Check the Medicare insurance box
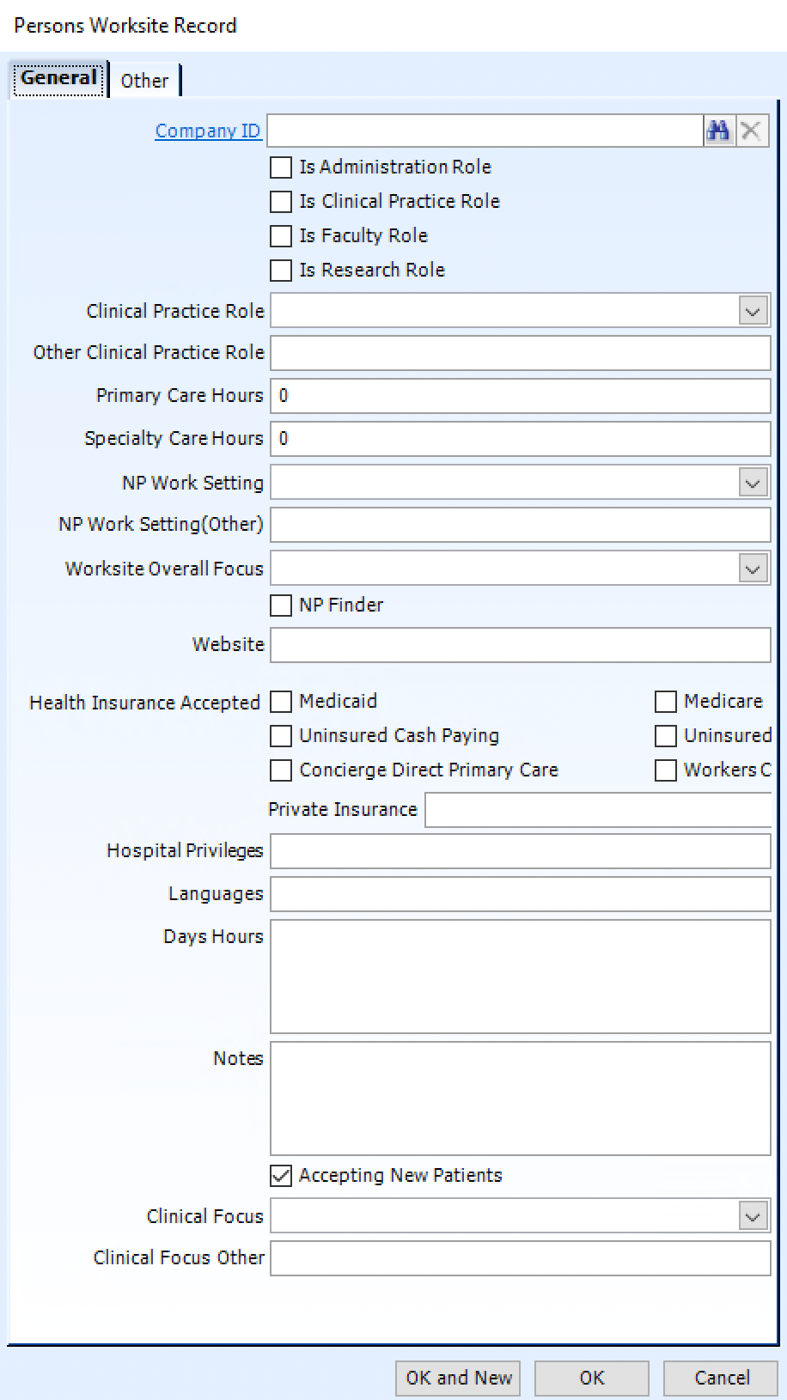Screen dimensions: 787x1400 (x=666, y=702)
